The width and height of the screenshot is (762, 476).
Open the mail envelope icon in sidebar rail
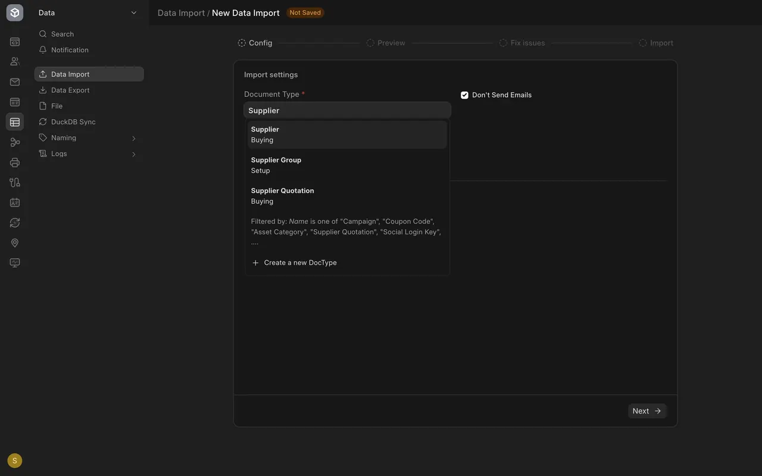coord(15,82)
